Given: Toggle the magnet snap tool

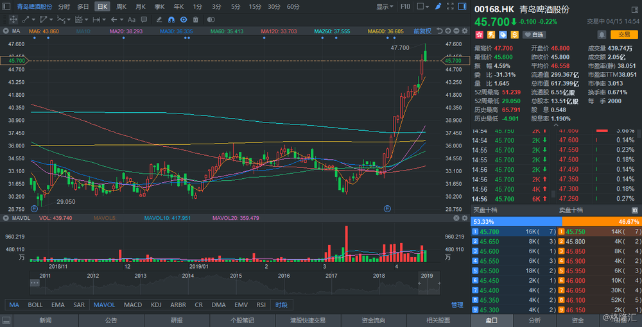Looking at the screenshot, I should [x=171, y=19].
